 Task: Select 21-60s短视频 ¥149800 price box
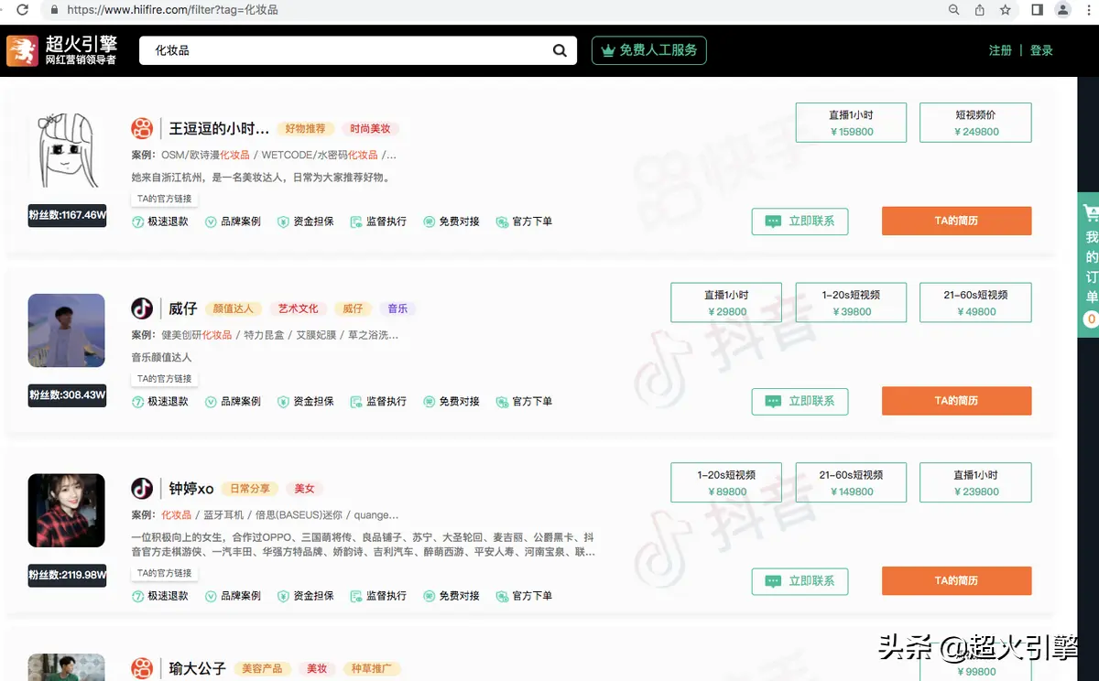point(851,482)
